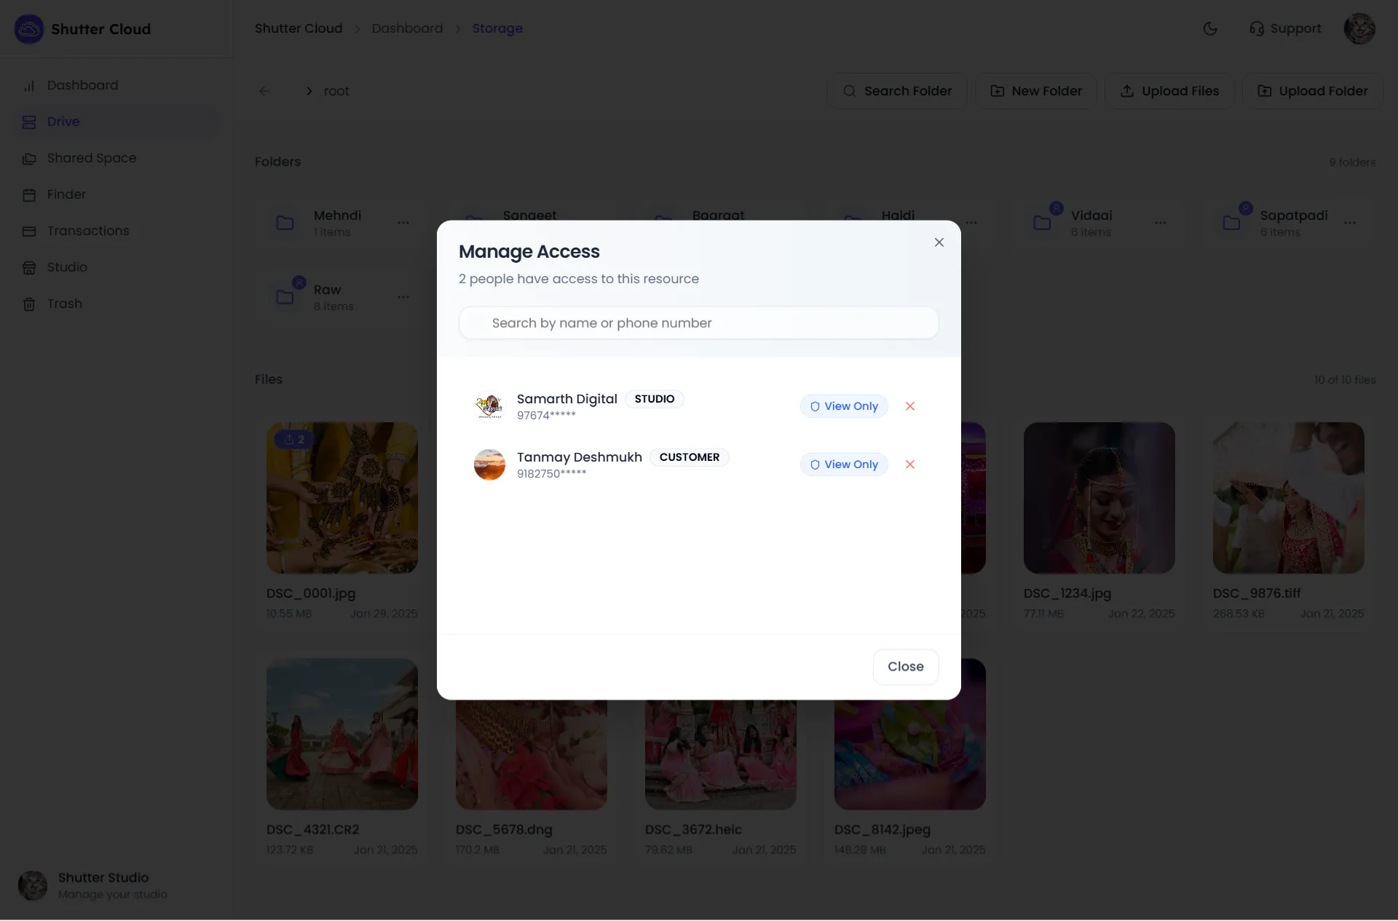Screen dimensions: 1398x921
Task: Click the Upload Files button
Action: (1169, 91)
